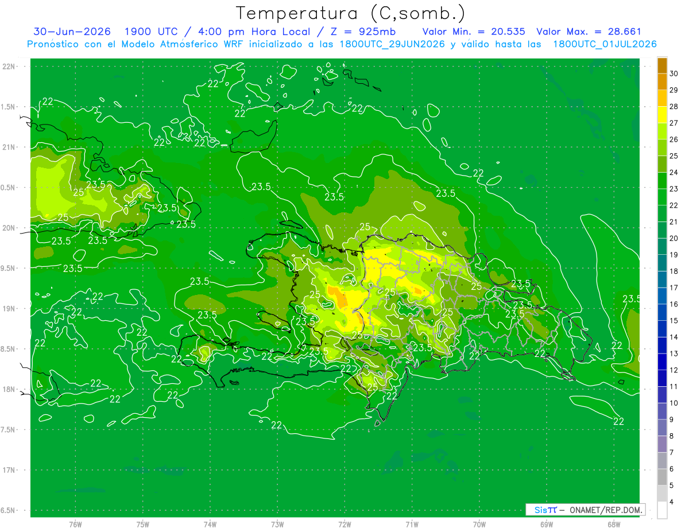Select latitude axis label '18N'
Image resolution: width=689 pixels, height=532 pixels.
pos(9,389)
